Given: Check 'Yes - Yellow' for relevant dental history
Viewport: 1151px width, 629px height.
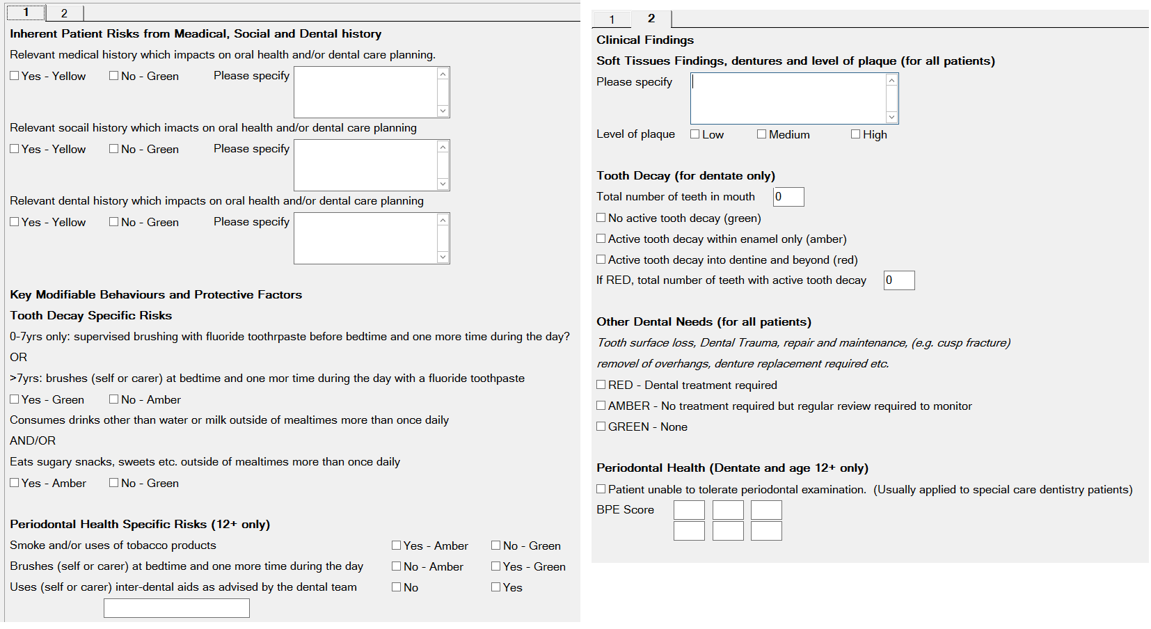Looking at the screenshot, I should (15, 222).
